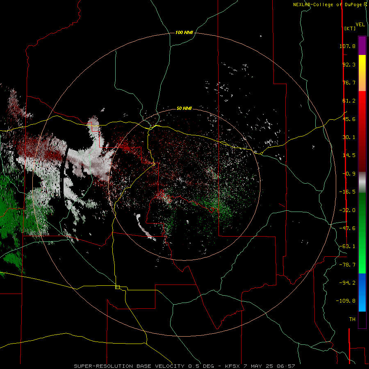369x369 pixels.
Task: Click the purple segment of velocity color bar
Action: (362, 46)
